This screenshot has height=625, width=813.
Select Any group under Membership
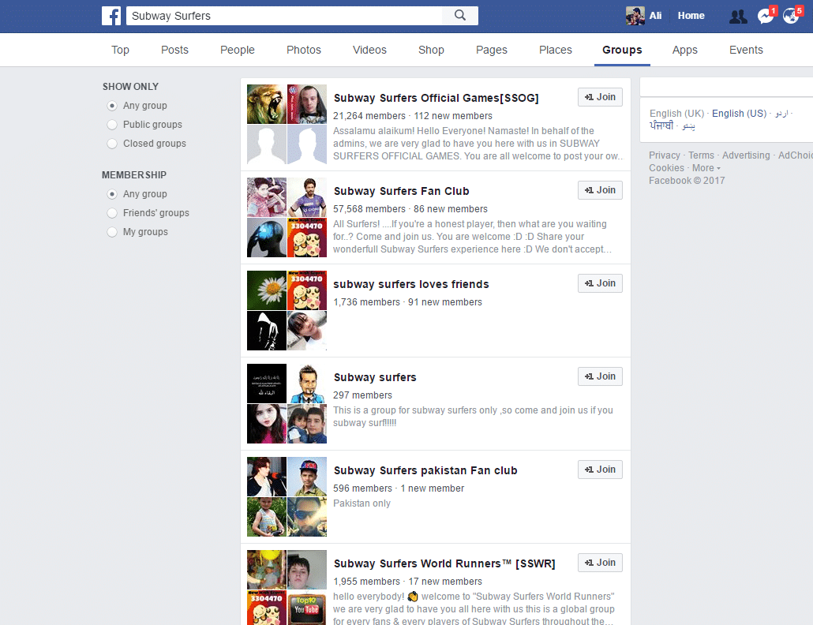pyautogui.click(x=112, y=194)
